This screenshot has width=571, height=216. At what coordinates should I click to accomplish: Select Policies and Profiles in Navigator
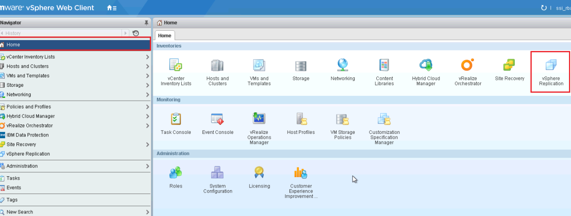pos(75,107)
